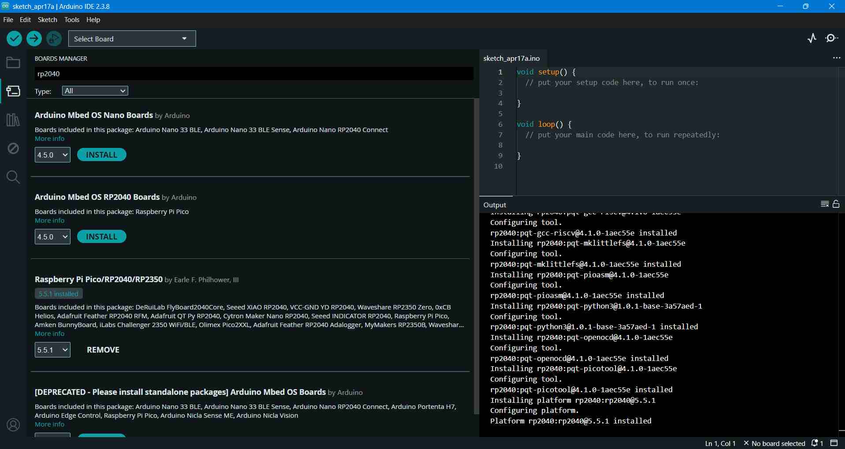This screenshot has height=449, width=845.
Task: Open the Debug sidebar panel
Action: coord(13,148)
